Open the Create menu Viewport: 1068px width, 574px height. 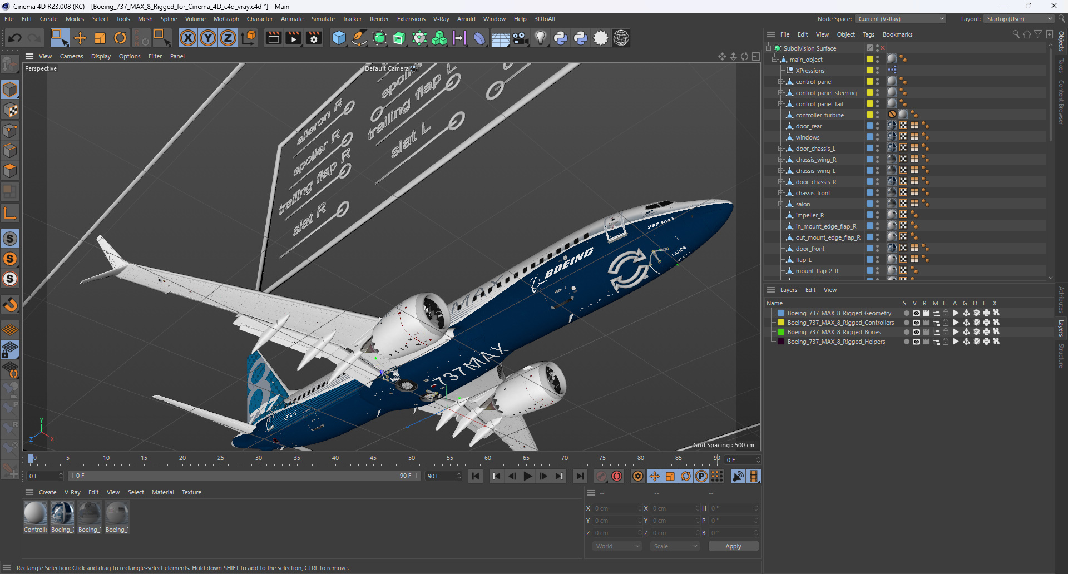click(48, 19)
